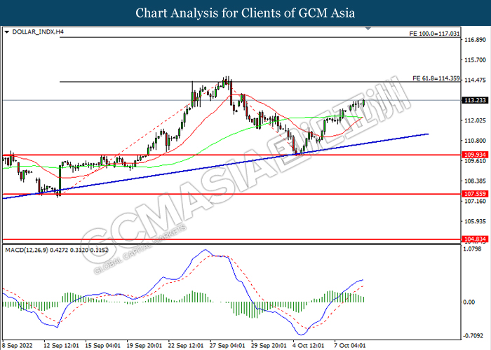Screen dimensions: 491x350
Task: Click the 108.385 price scale value
Action: point(475,181)
